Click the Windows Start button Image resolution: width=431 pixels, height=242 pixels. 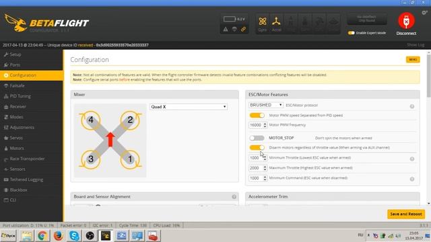9,236
